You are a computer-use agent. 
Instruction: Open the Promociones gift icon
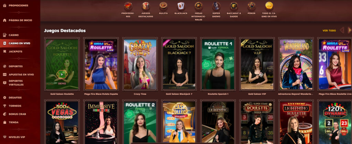(x=4, y=5)
